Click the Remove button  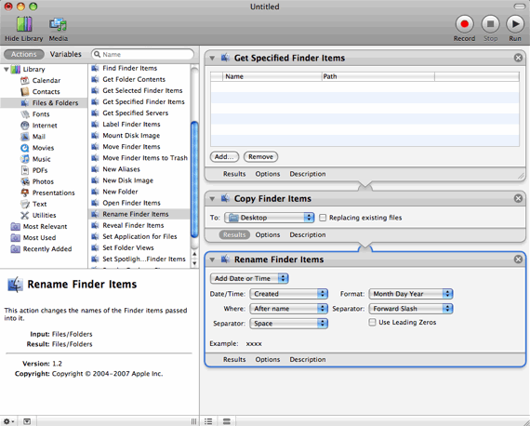tap(260, 157)
